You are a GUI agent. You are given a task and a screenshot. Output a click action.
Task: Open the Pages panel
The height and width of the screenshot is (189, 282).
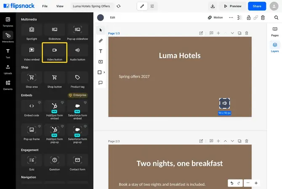(275, 32)
